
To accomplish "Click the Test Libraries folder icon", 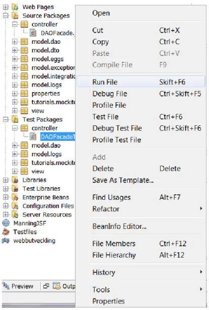I will [15, 189].
